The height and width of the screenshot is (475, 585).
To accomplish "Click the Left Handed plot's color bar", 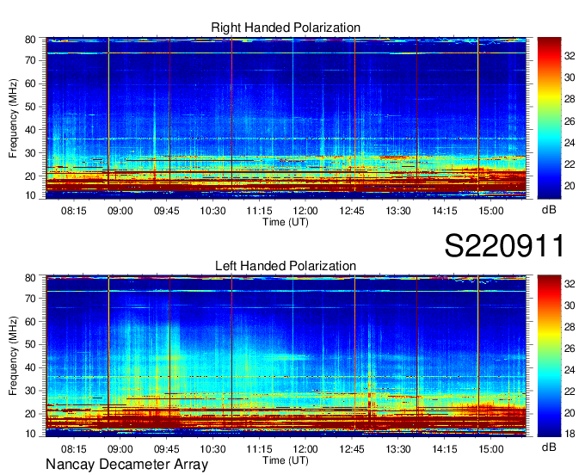I will pyautogui.click(x=549, y=355).
